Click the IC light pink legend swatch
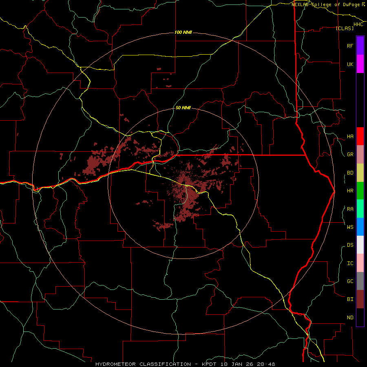 [x=360, y=263]
